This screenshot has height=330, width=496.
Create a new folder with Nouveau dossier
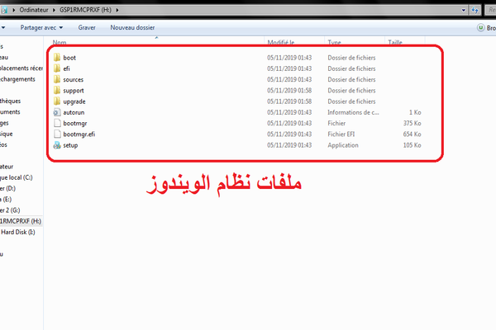(x=132, y=27)
